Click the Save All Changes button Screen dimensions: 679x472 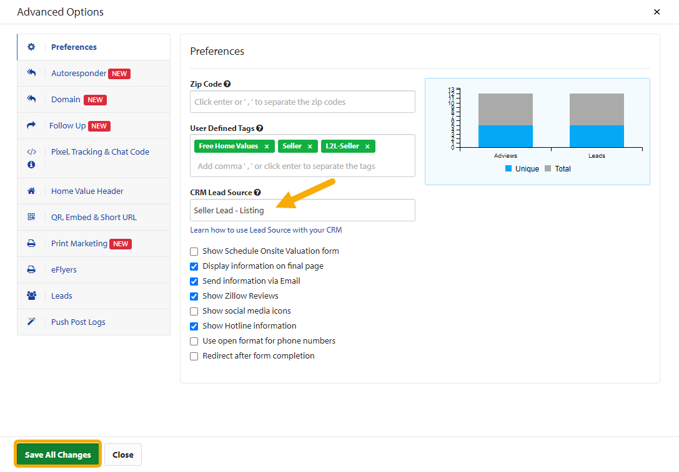pos(57,454)
